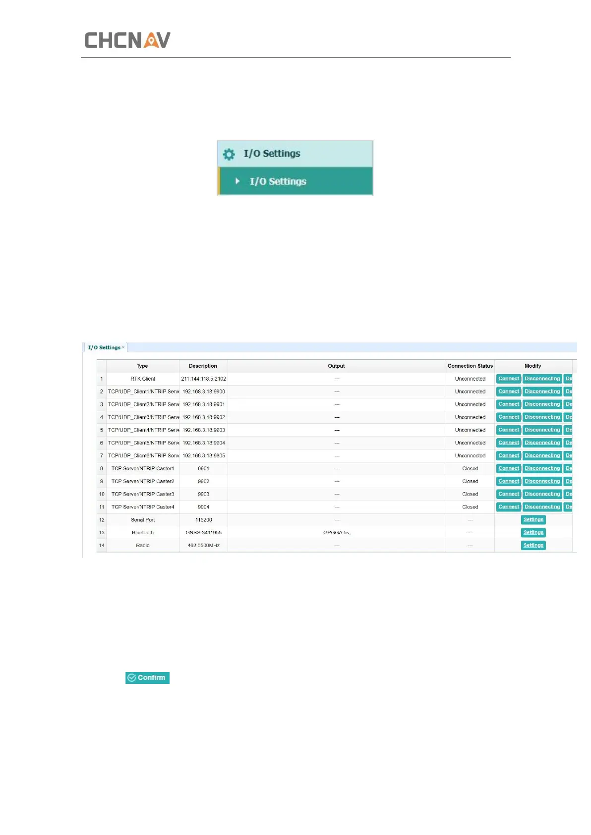This screenshot has height=835, width=591.
Task: Click the Connection Status column header
Action: click(x=470, y=366)
